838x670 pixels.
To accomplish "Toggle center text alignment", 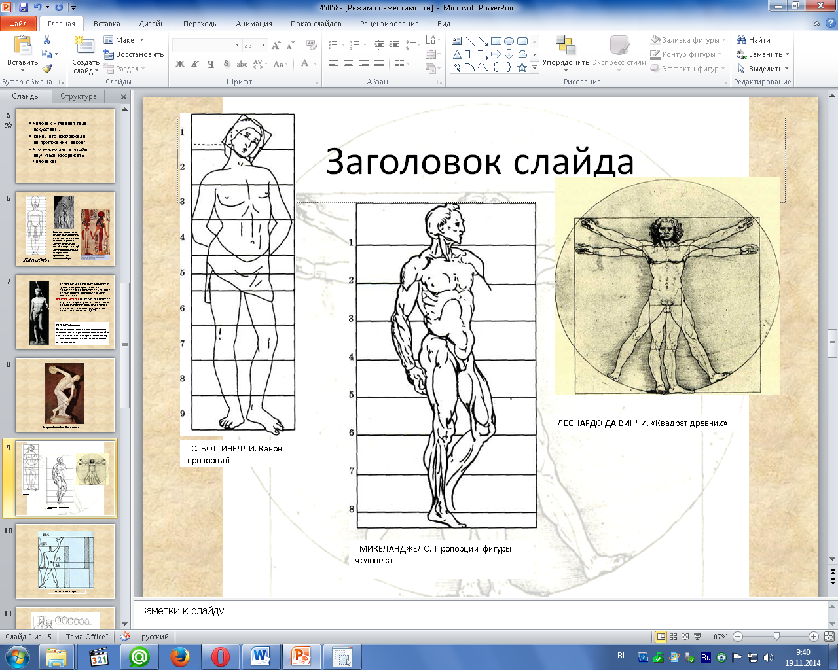I will [x=348, y=63].
